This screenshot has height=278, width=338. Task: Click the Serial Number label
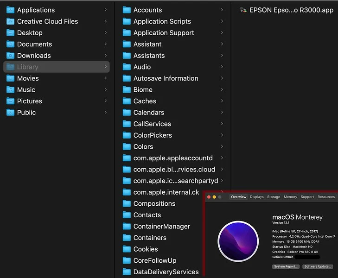(283, 257)
